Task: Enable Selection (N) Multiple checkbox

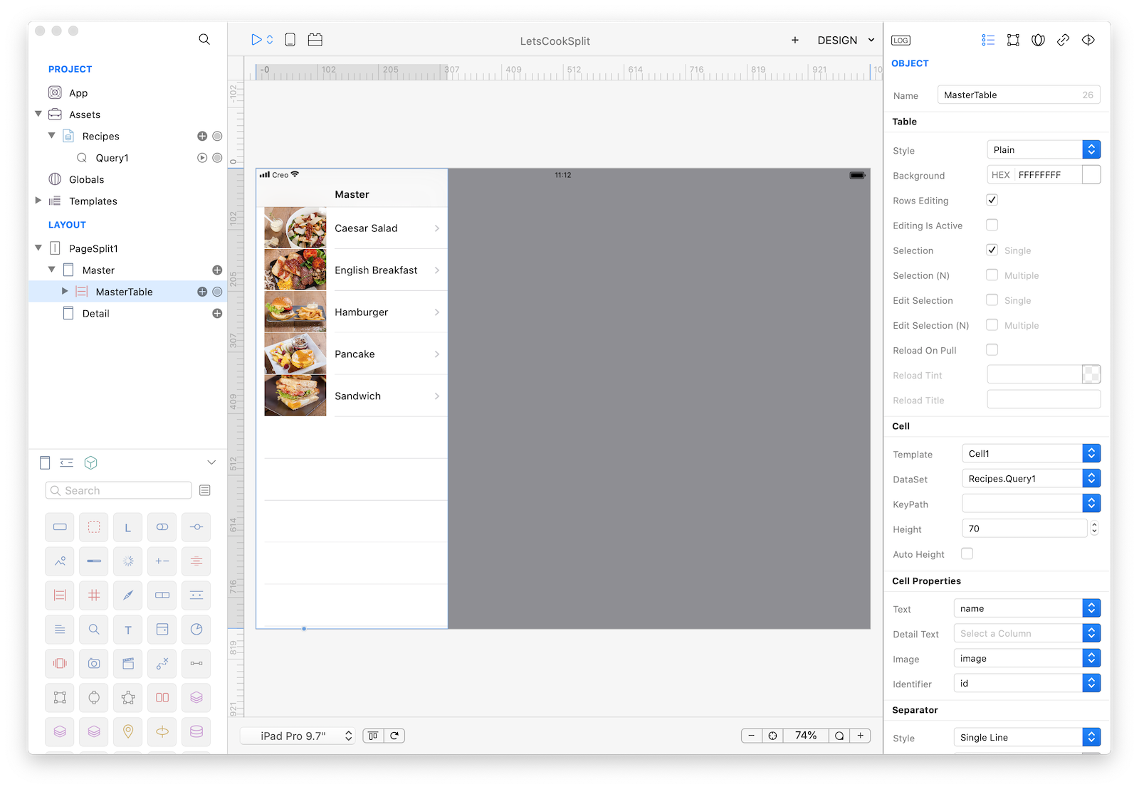Action: click(x=992, y=275)
